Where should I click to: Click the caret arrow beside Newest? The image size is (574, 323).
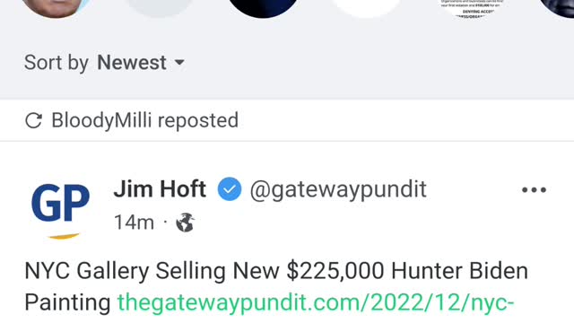pyautogui.click(x=179, y=62)
